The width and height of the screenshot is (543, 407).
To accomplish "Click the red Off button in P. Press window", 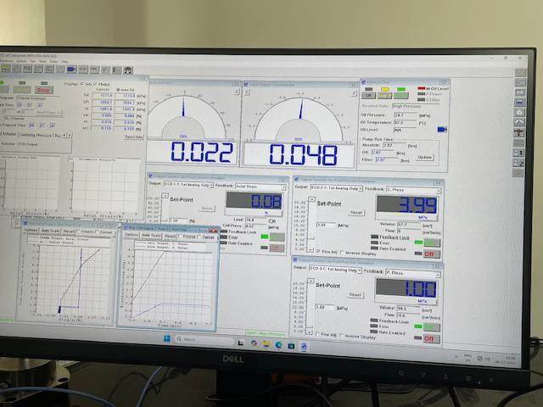I will tap(431, 338).
